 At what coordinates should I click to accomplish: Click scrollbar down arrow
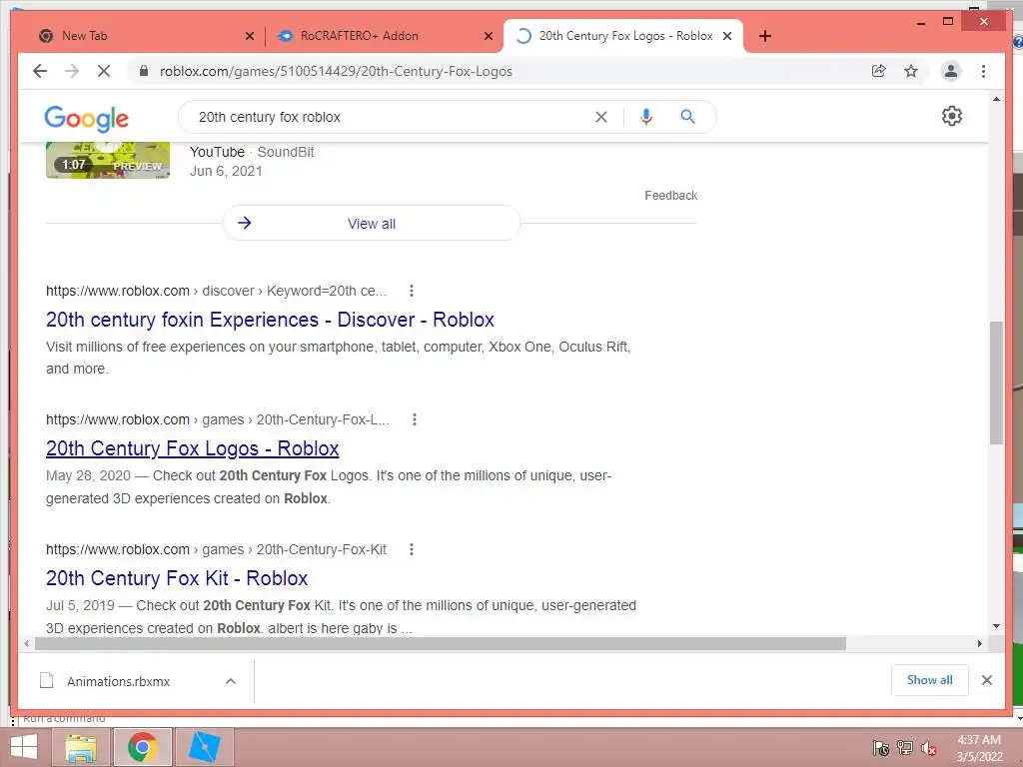coord(996,626)
